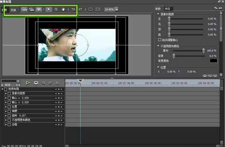Click the keyframe panel redo icon
Viewport: 225px width, 147px height.
point(50,83)
